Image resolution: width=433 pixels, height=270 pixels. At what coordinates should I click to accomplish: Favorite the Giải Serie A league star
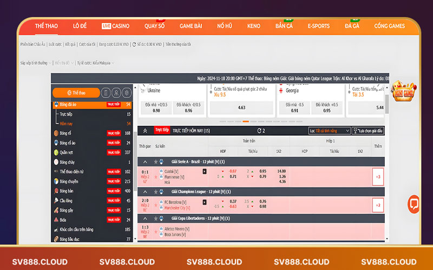[156, 161]
